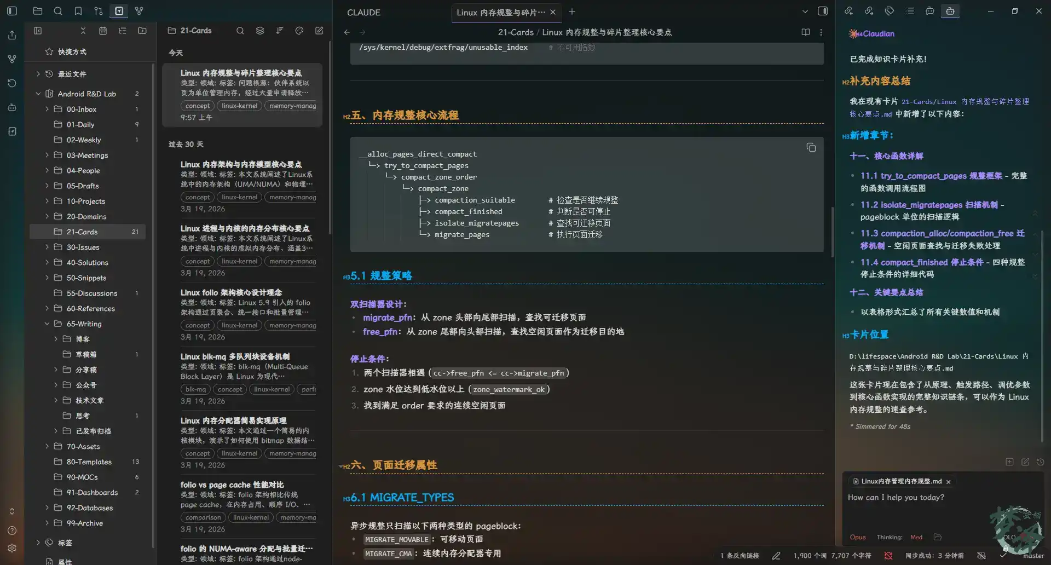Toggle reading view for the note

click(x=806, y=32)
